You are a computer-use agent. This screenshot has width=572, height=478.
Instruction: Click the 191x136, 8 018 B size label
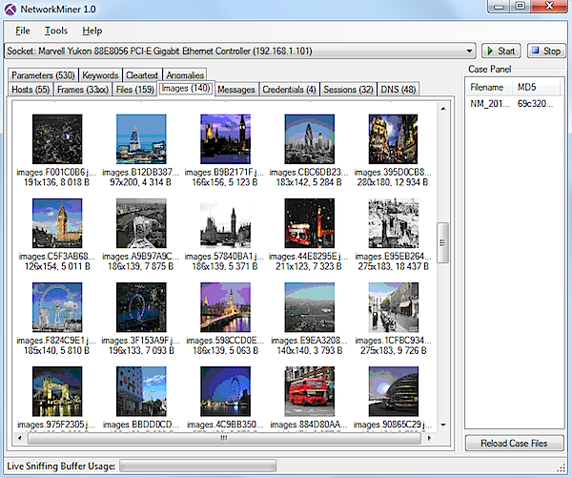(x=56, y=182)
